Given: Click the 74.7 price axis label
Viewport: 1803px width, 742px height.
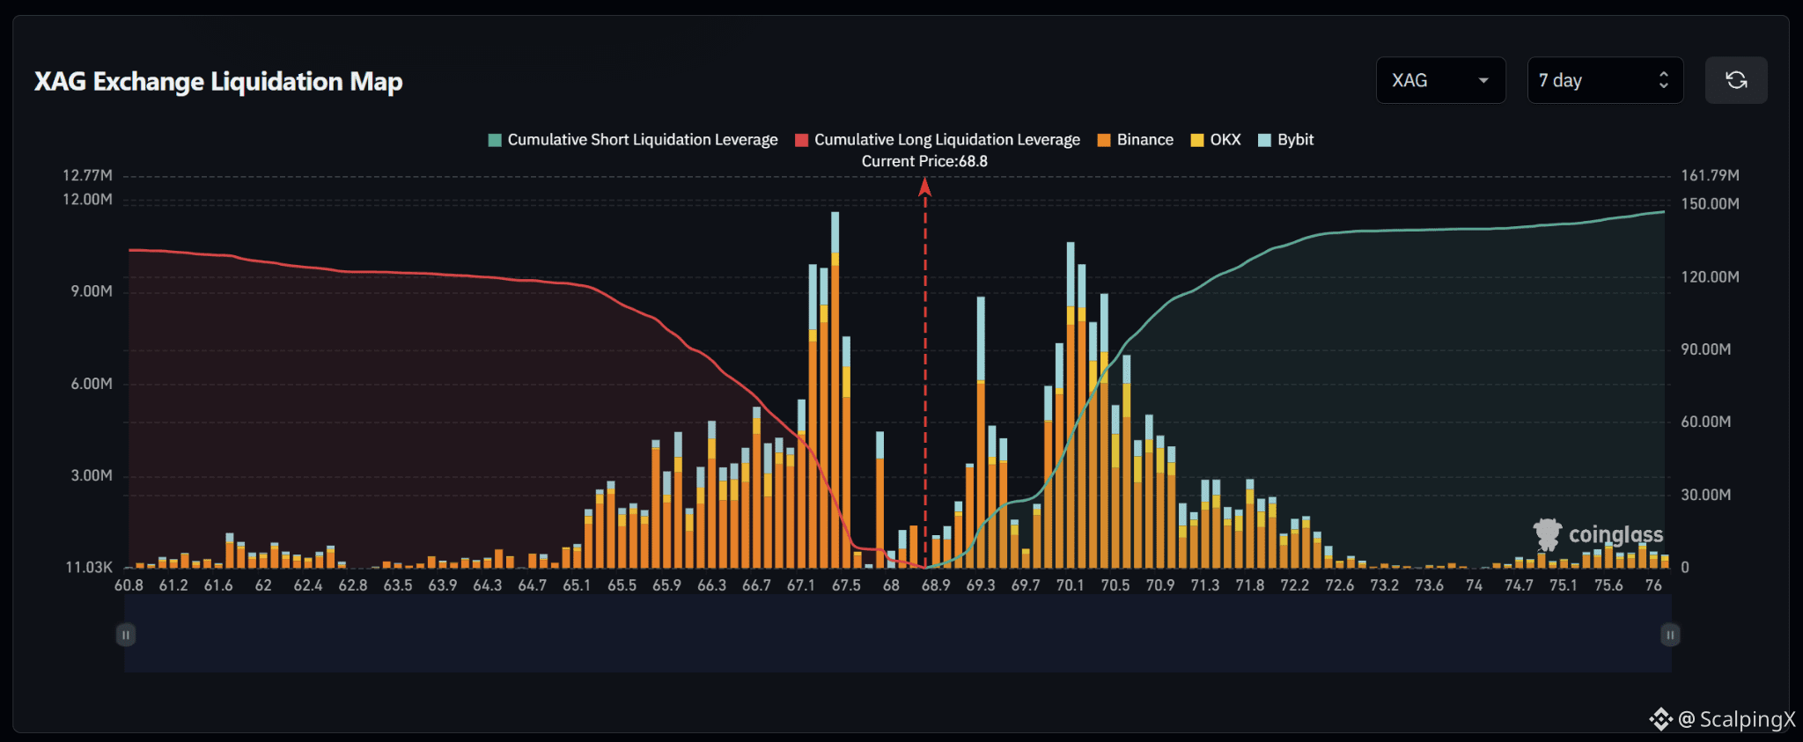Looking at the screenshot, I should pos(1519,585).
